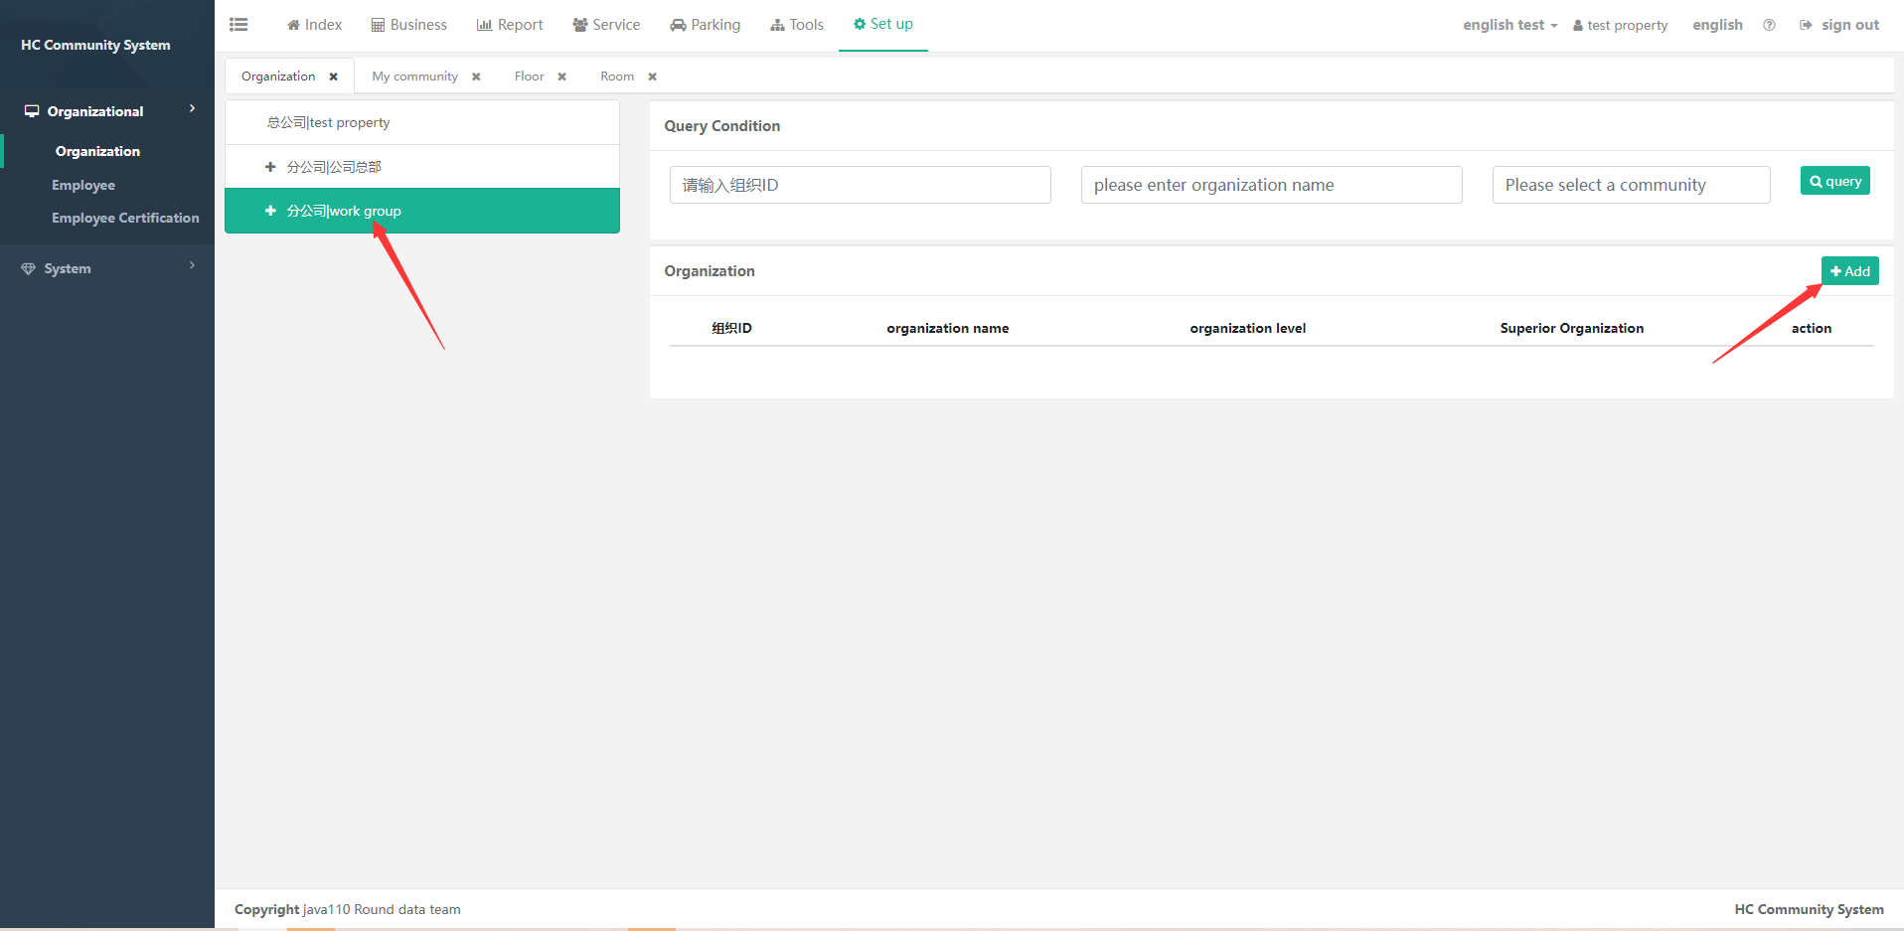Click the hamburger menu toggle icon
The width and height of the screenshot is (1904, 931).
click(x=238, y=25)
